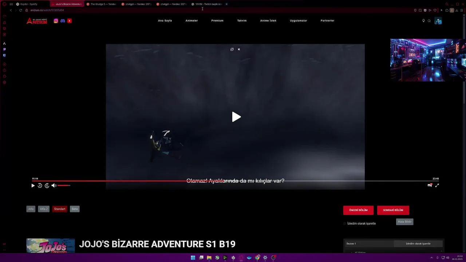Expand the Sezon 1 episode list
The height and width of the screenshot is (262, 466).
pos(370,244)
